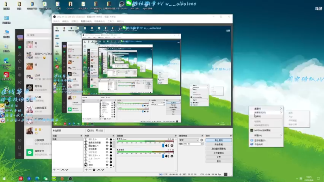Add a new source with plus icon
324x182 pixels.
coord(86,170)
